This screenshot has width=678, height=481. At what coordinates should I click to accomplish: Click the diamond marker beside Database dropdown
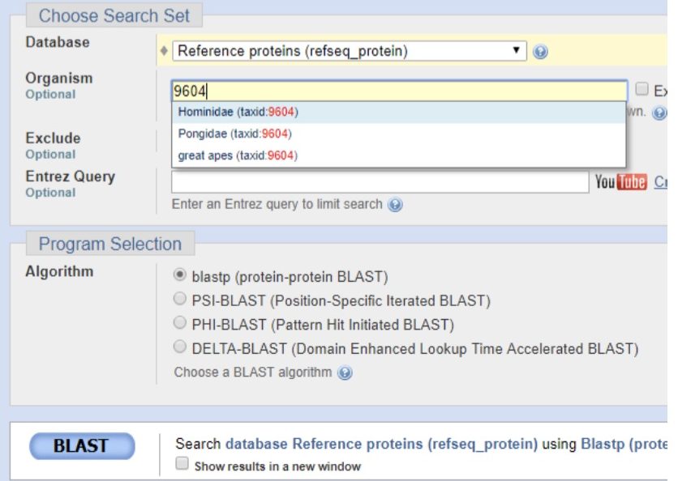(x=164, y=51)
